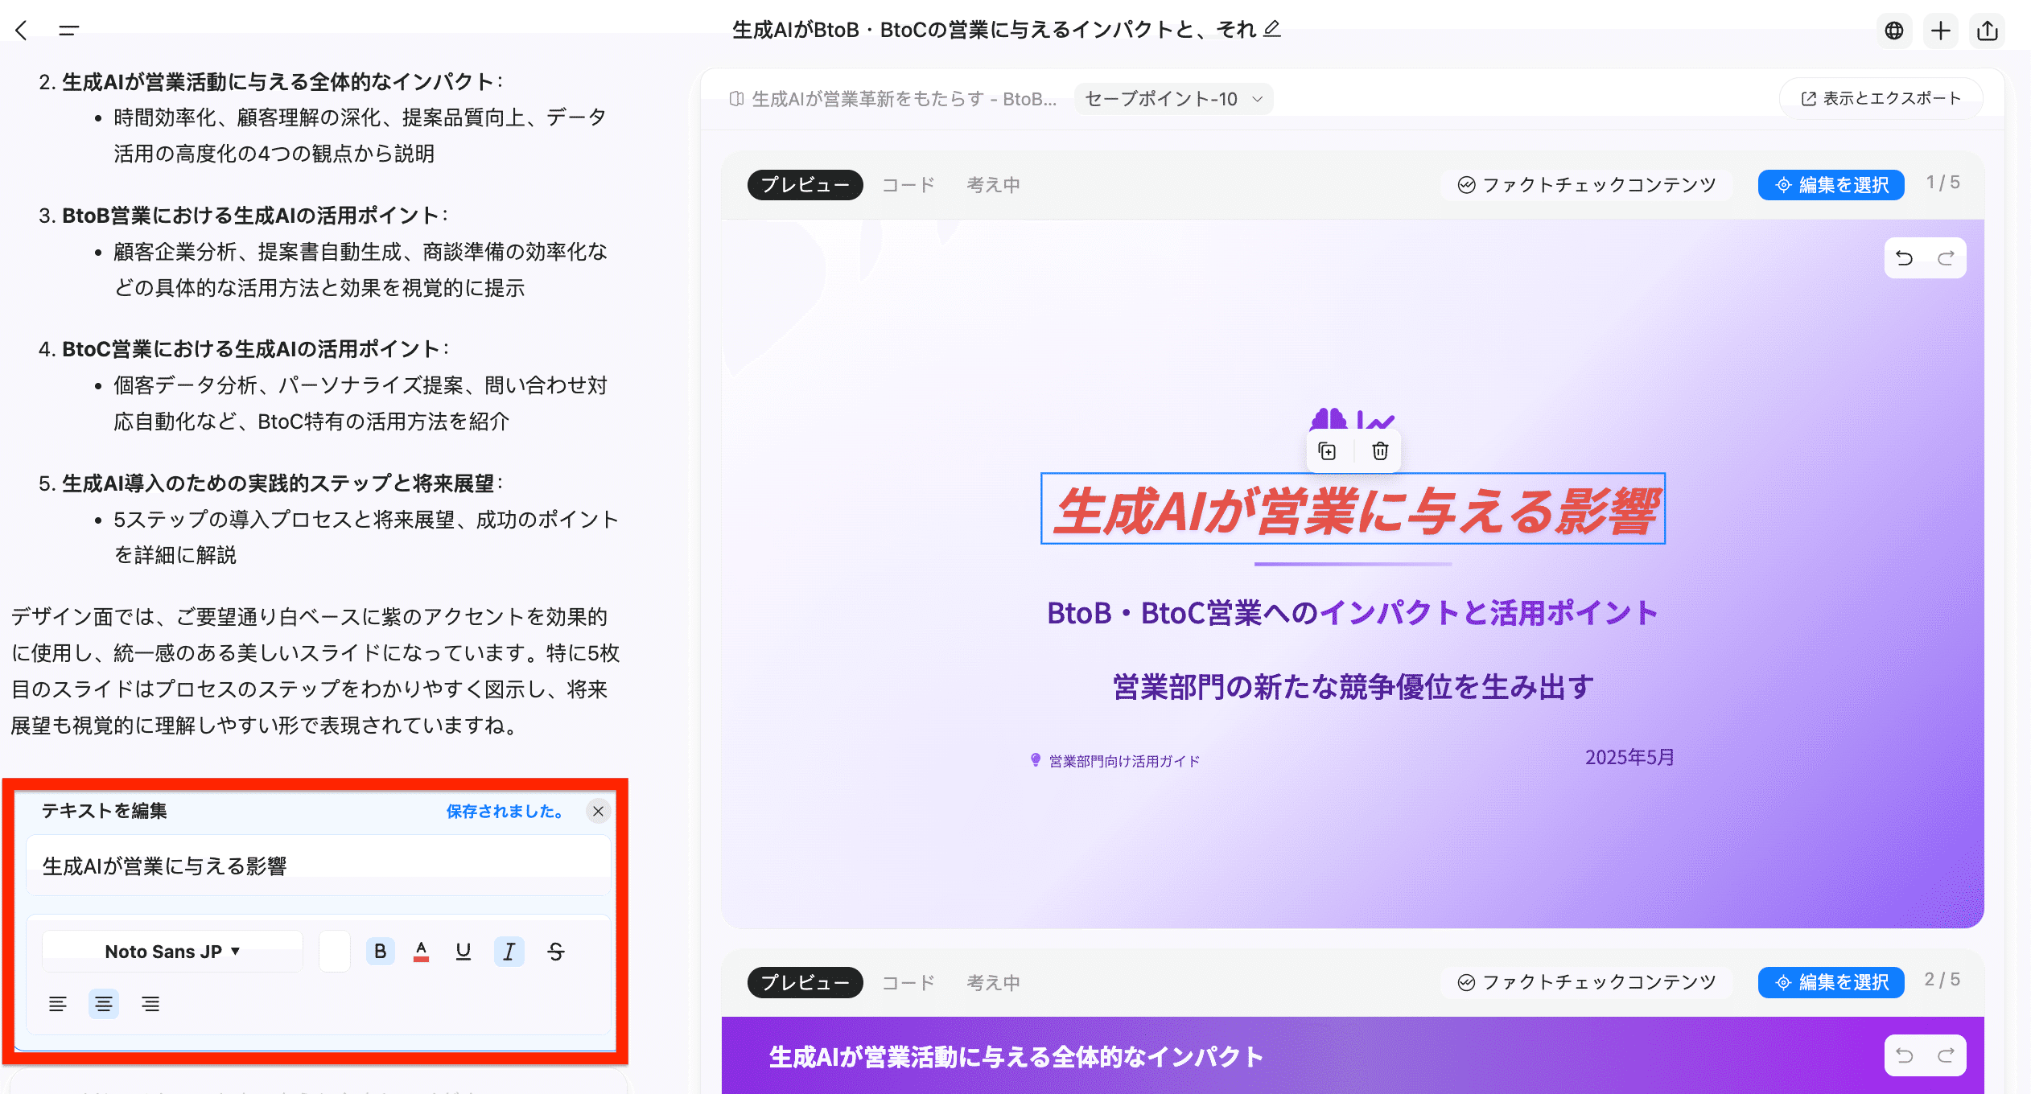Click 表示とエクスポート button

(1881, 98)
